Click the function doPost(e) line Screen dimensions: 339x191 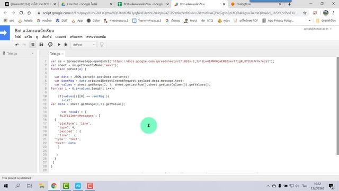68,69
